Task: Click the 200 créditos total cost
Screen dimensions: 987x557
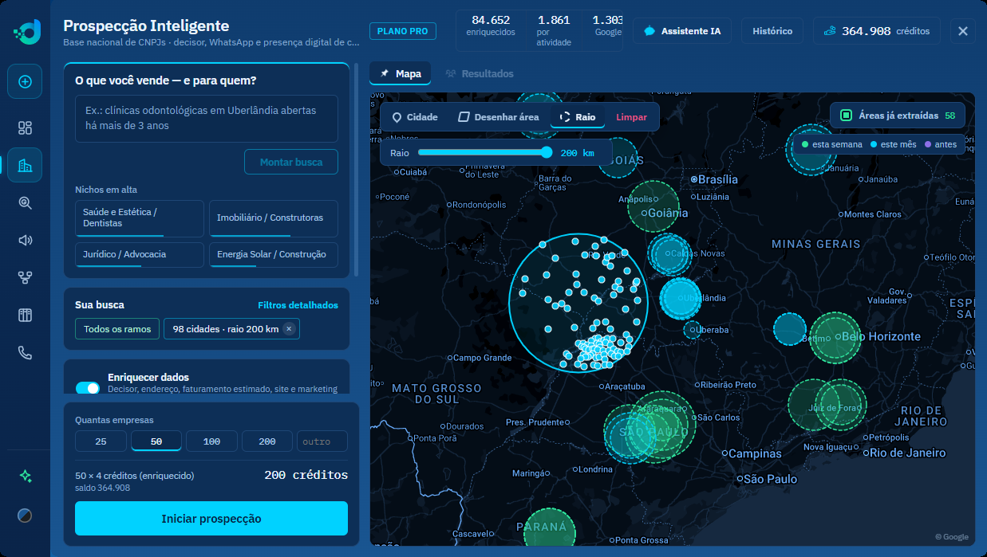Action: [306, 475]
